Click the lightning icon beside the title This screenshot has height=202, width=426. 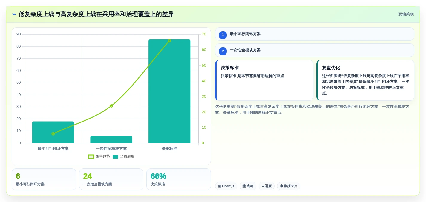pyautogui.click(x=14, y=14)
